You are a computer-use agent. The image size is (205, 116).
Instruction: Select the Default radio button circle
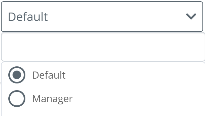[17, 75]
